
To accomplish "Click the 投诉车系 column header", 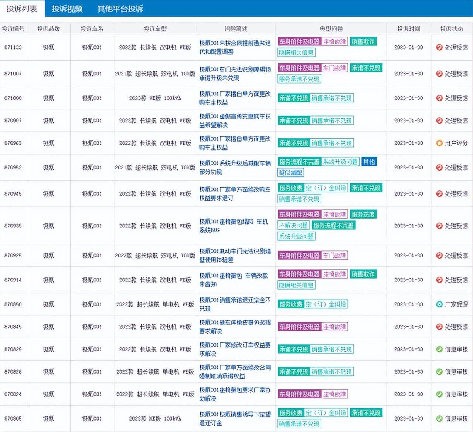I will coord(92,28).
